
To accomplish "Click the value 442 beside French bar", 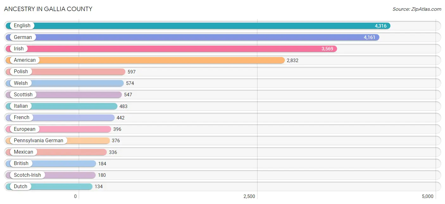I will point(121,118).
